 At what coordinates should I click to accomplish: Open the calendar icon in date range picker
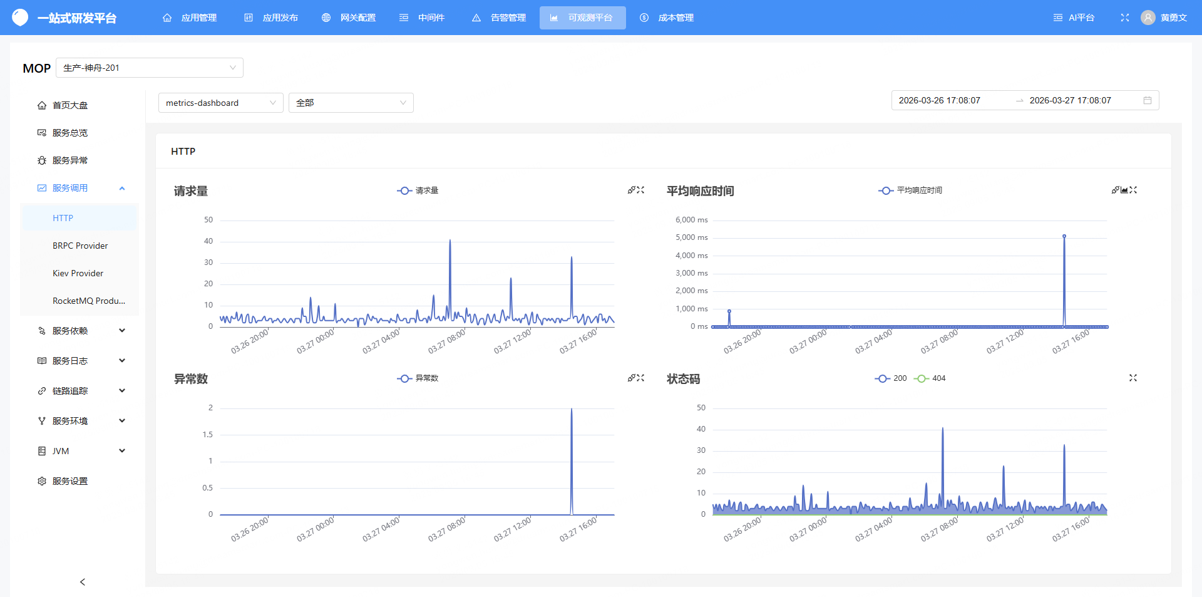click(1147, 100)
